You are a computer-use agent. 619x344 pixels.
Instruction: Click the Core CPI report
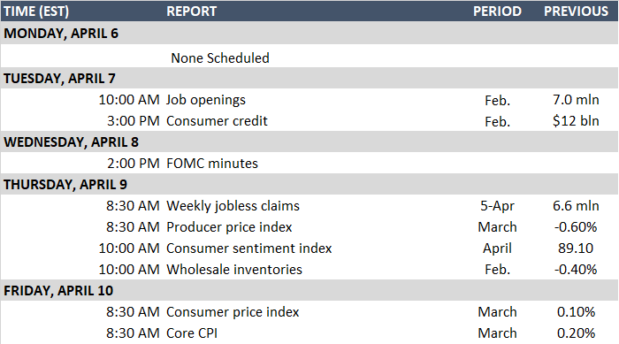[x=192, y=333]
